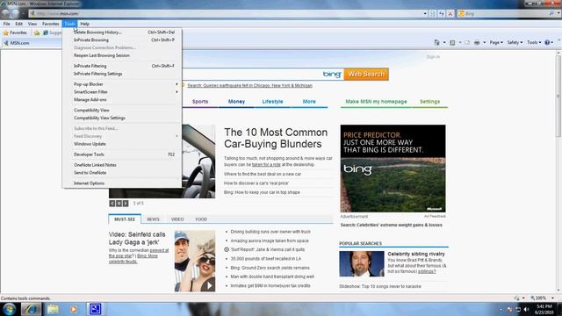This screenshot has width=562, height=316.
Task: Click the Read Mail envelope icon
Action: pyautogui.click(x=467, y=42)
